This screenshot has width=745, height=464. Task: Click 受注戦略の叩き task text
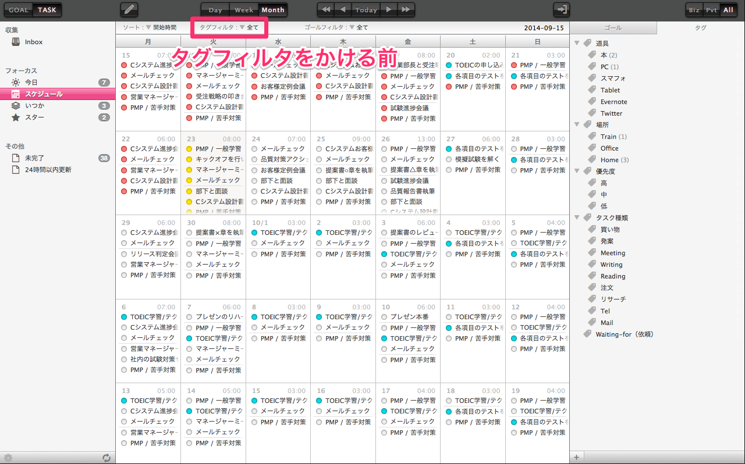pos(219,97)
